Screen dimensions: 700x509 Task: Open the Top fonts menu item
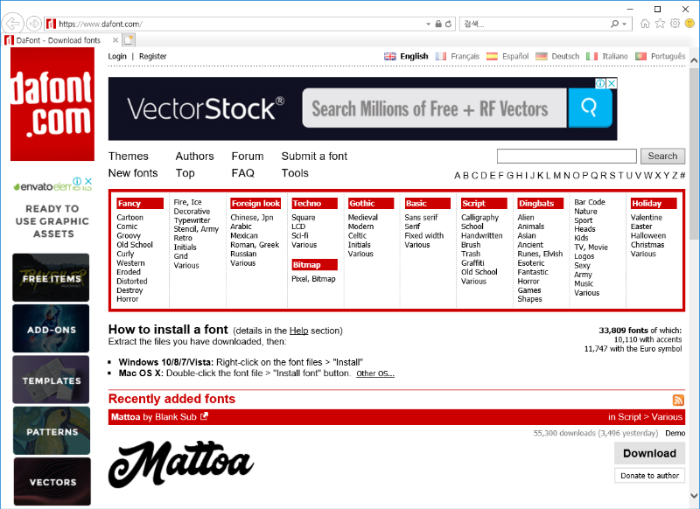point(185,173)
